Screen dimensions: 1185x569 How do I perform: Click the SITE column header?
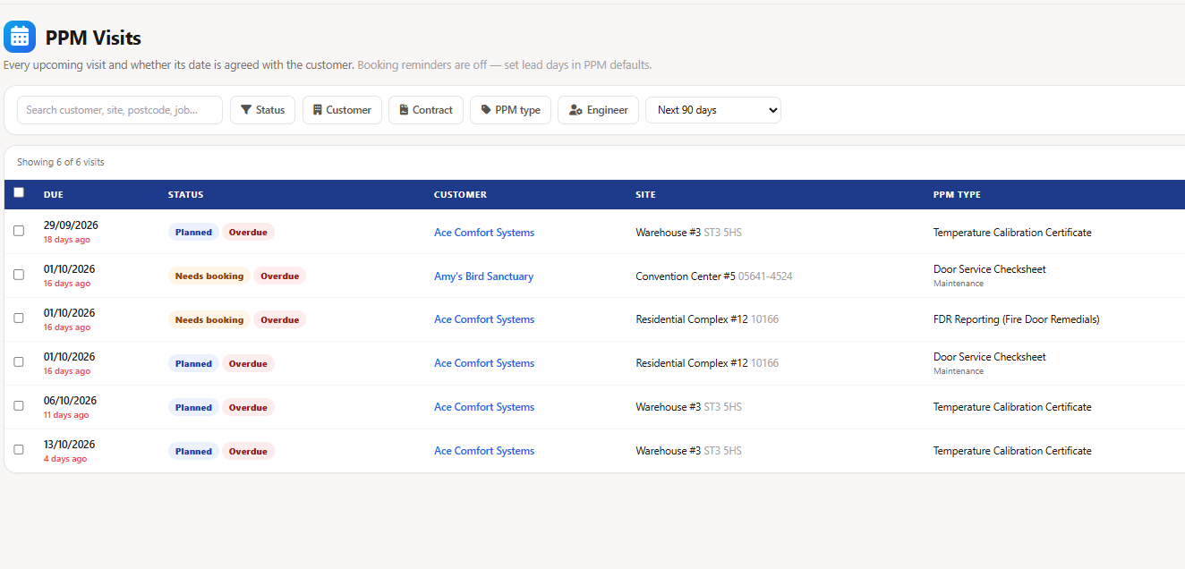(645, 195)
